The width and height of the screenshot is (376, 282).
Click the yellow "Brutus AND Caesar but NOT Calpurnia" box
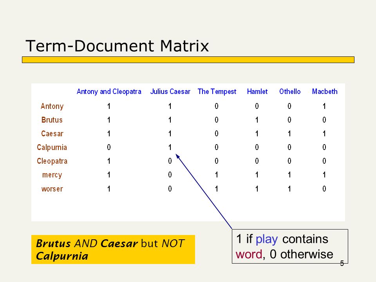(x=113, y=249)
